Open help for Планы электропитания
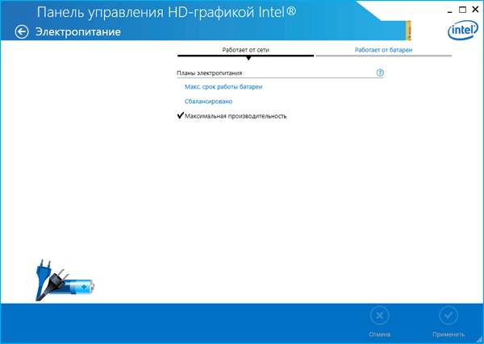 tap(380, 73)
